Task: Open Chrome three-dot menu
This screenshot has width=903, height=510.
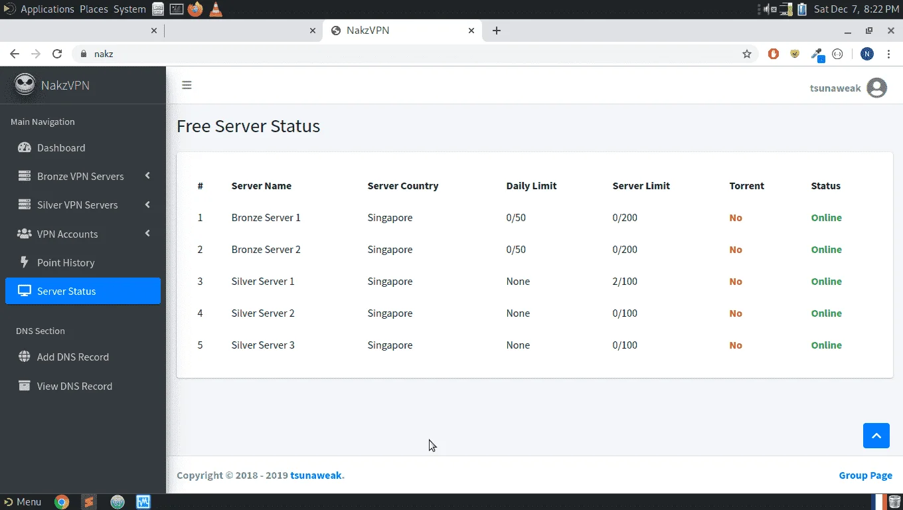Action: coord(888,54)
